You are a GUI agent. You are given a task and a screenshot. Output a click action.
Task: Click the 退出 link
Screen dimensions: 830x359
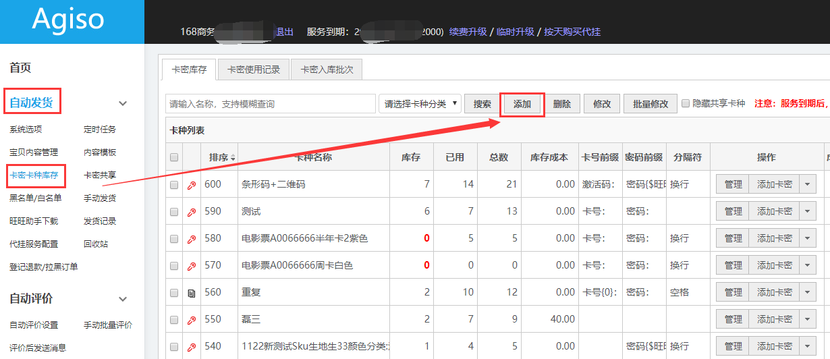[284, 32]
